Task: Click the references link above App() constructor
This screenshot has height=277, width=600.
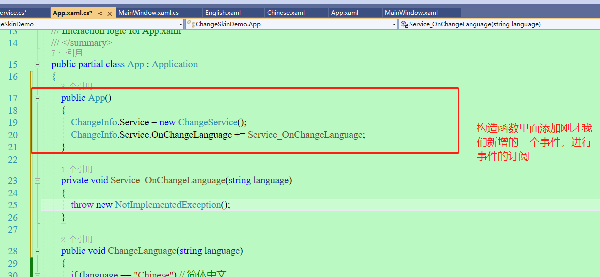Action: pos(76,87)
